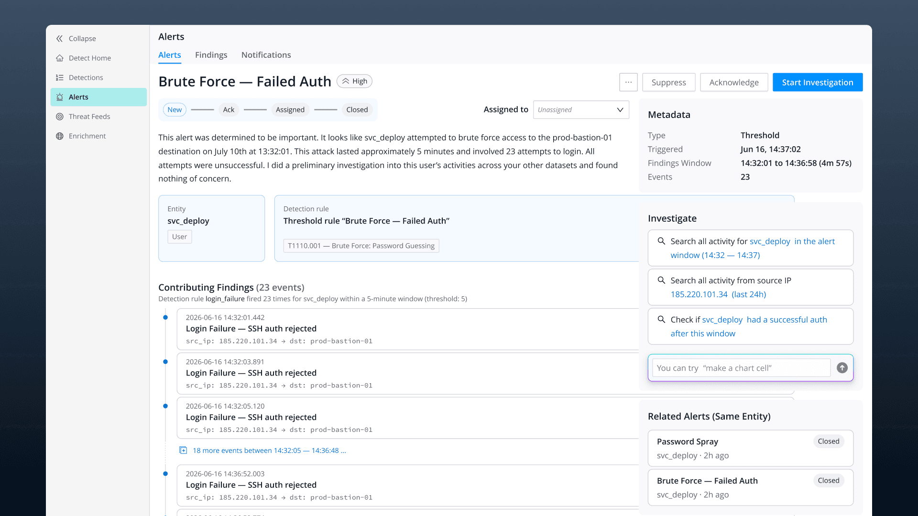Viewport: 918px width, 516px height.
Task: Open the more options ellipsis button
Action: (628, 82)
